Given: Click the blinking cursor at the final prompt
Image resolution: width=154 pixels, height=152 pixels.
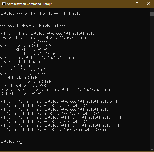Looking at the screenshot, I should 21,142.
